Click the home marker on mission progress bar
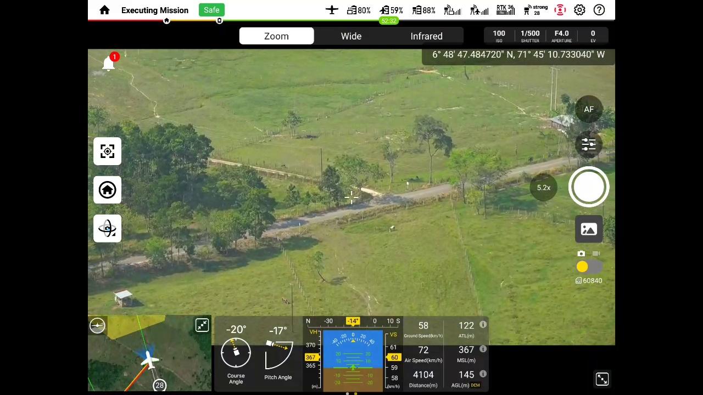703x395 pixels. (x=166, y=21)
